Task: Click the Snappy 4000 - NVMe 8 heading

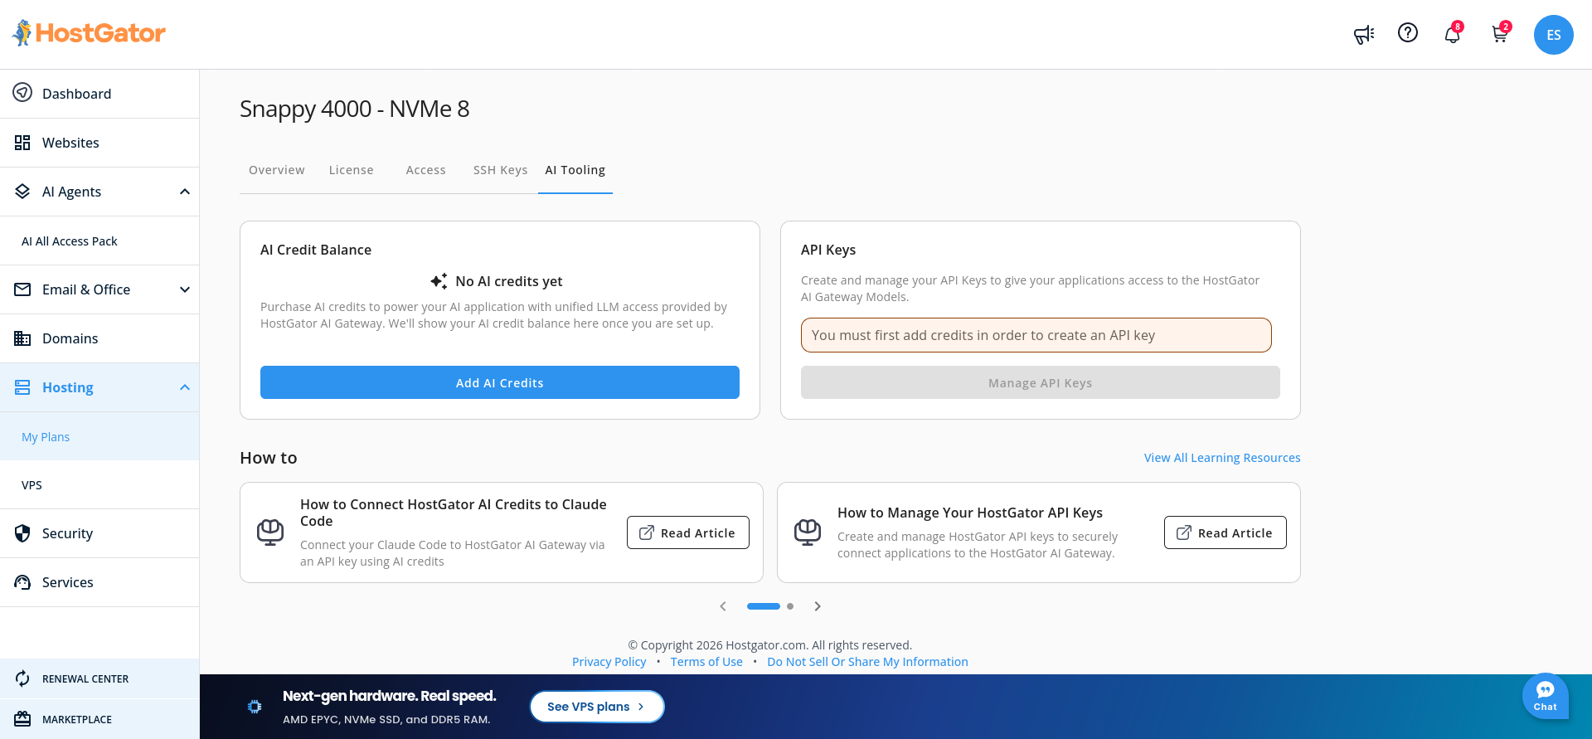Action: click(x=355, y=109)
